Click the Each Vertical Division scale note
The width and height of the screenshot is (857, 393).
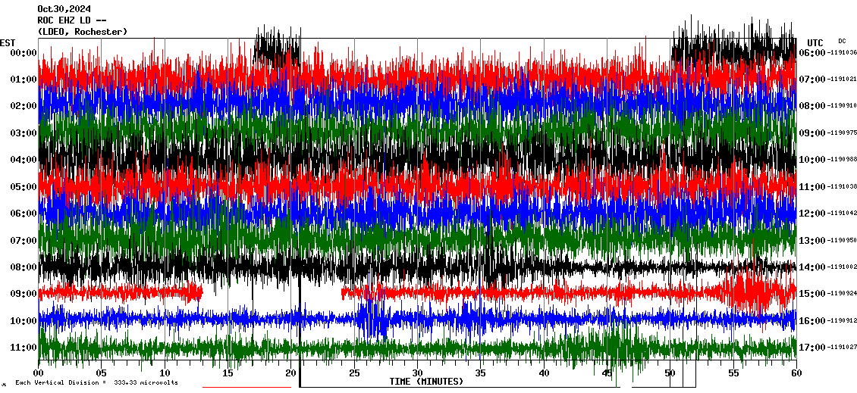pyautogui.click(x=97, y=382)
